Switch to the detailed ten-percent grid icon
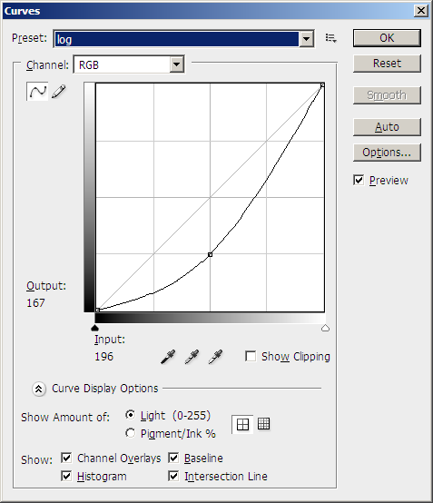 (263, 424)
